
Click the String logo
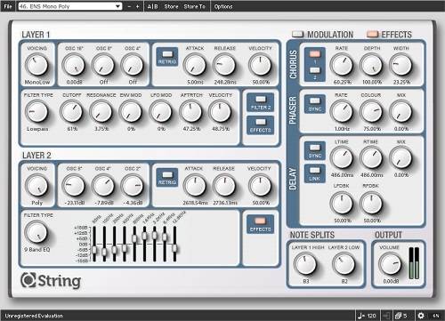[51, 280]
